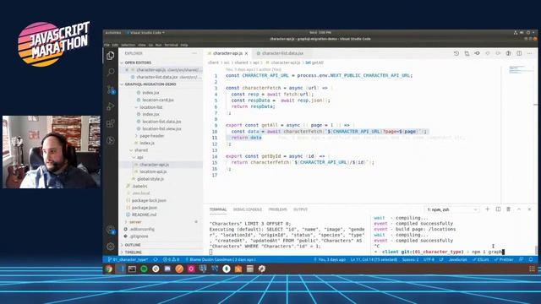
Task: Click the getAll breadcrumb item
Action: click(314, 62)
